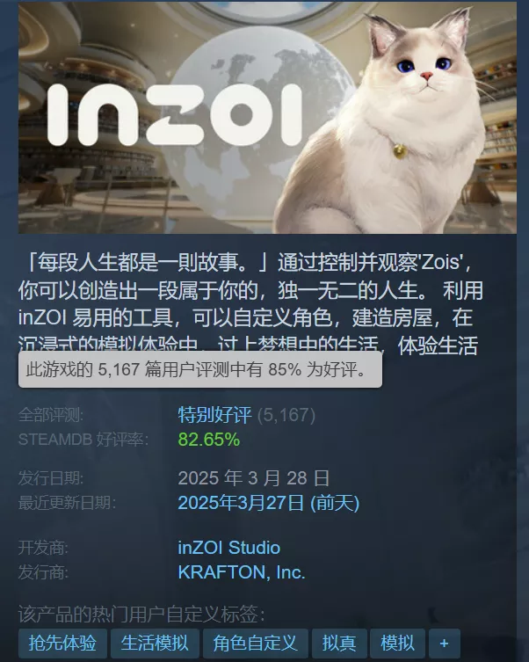Click the 85% positive reviews tooltip
This screenshot has width=529, height=662.
click(200, 369)
